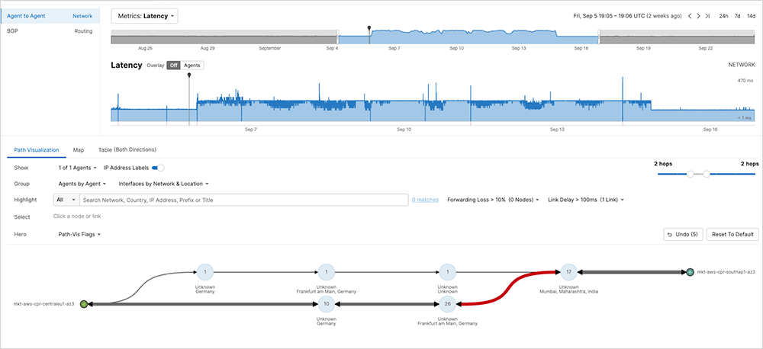Set Overlay to Agents
The image size is (763, 349).
192,65
